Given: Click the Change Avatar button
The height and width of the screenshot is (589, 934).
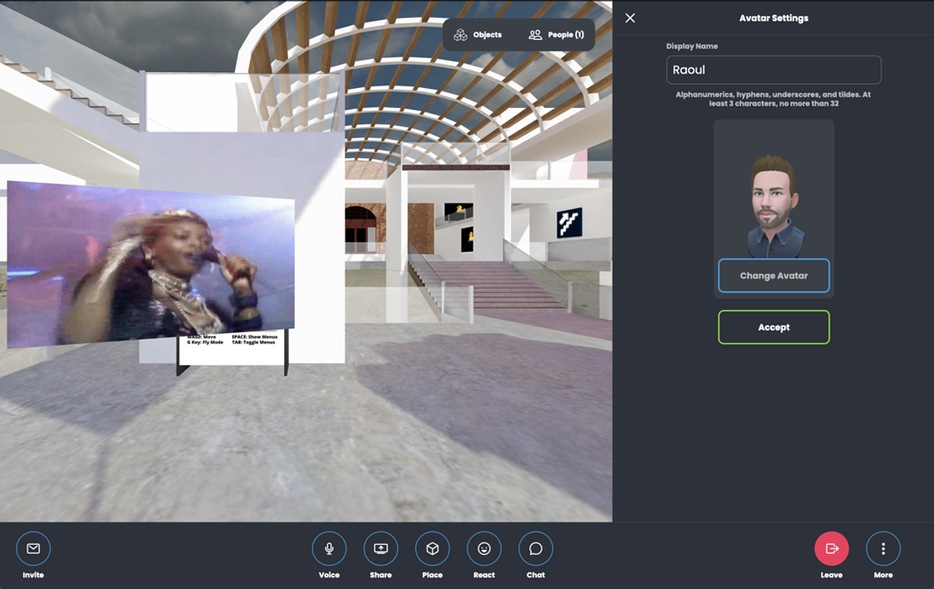Looking at the screenshot, I should point(774,275).
